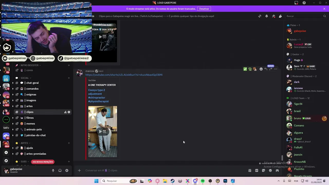Image resolution: width=329 pixels, height=185 pixels.
Task: Open marcos' avatar profile
Action: pyautogui.click(x=79, y=73)
